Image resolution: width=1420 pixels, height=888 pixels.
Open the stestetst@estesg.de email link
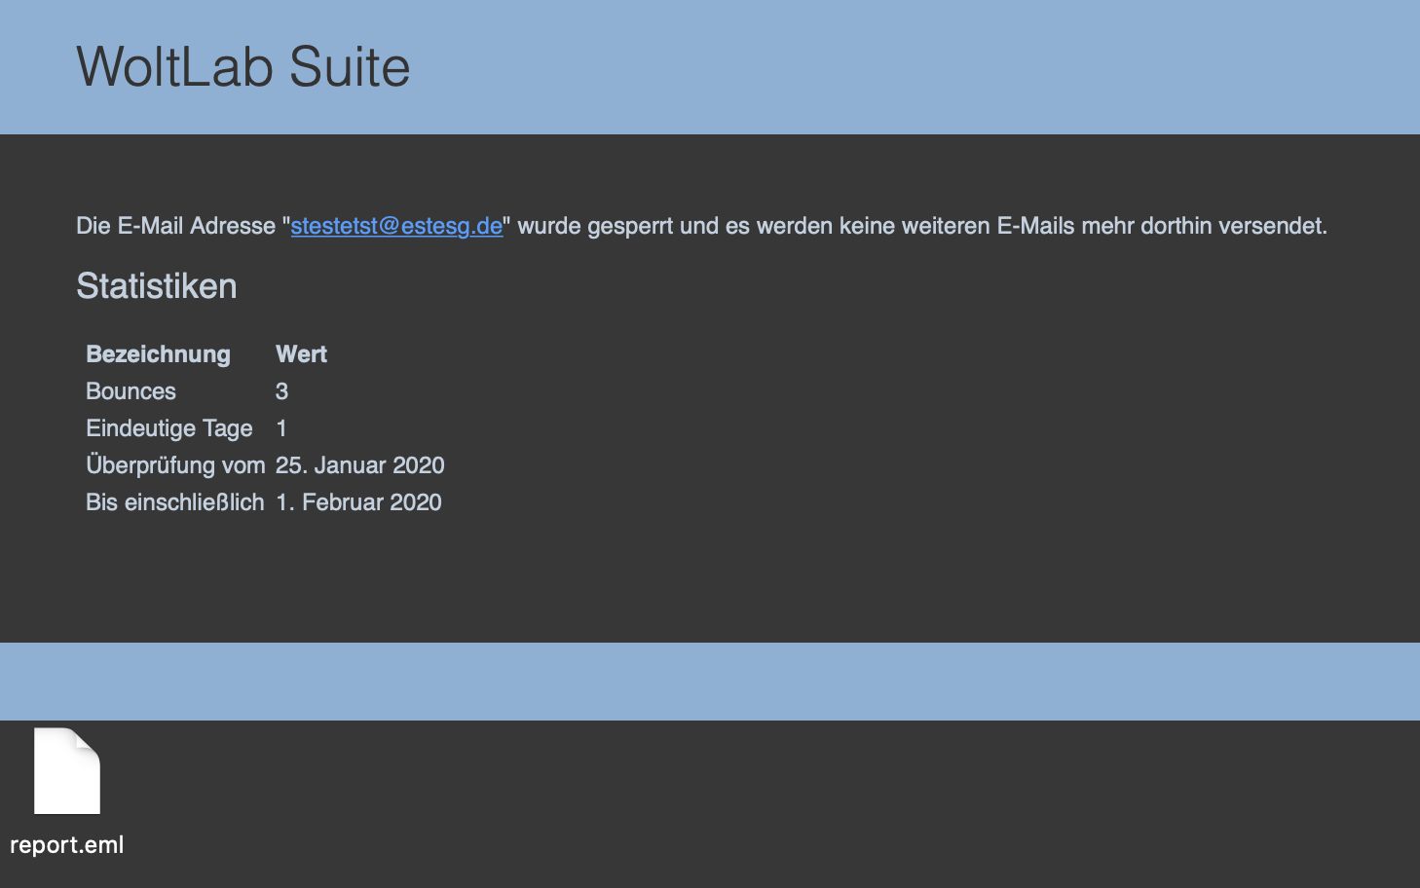click(x=396, y=226)
